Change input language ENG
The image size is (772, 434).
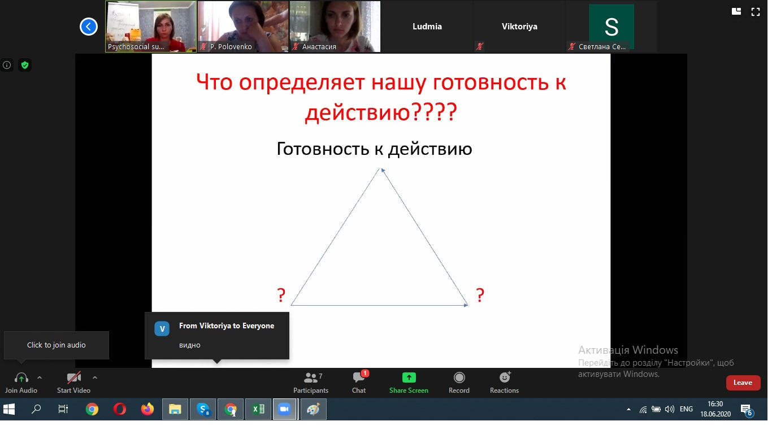(x=686, y=409)
